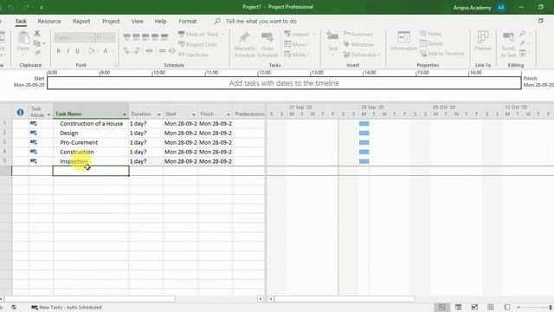Toggle Underline formatting
Viewport: 554px width, 312px height.
(x=77, y=51)
